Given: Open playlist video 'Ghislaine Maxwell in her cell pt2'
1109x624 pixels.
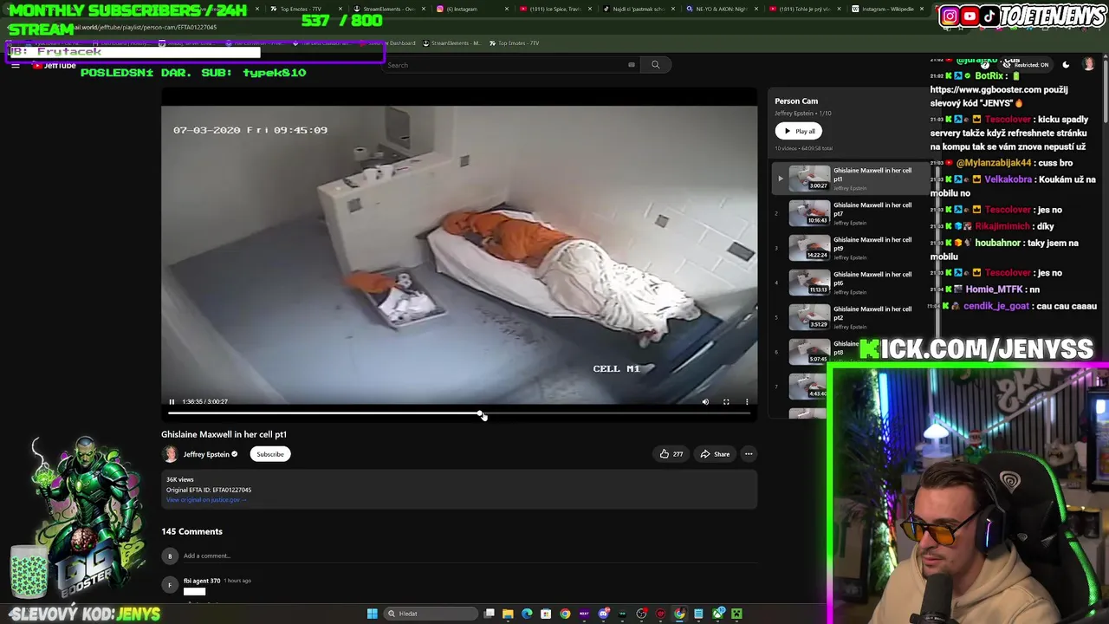Looking at the screenshot, I should [850, 317].
